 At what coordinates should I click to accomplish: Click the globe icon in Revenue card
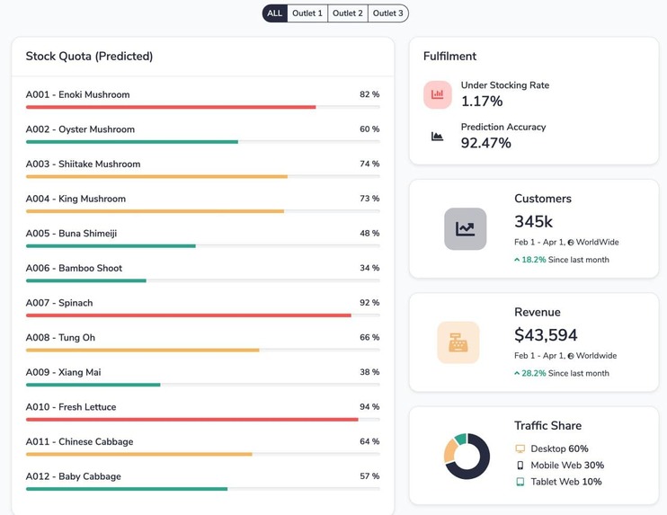click(x=571, y=356)
